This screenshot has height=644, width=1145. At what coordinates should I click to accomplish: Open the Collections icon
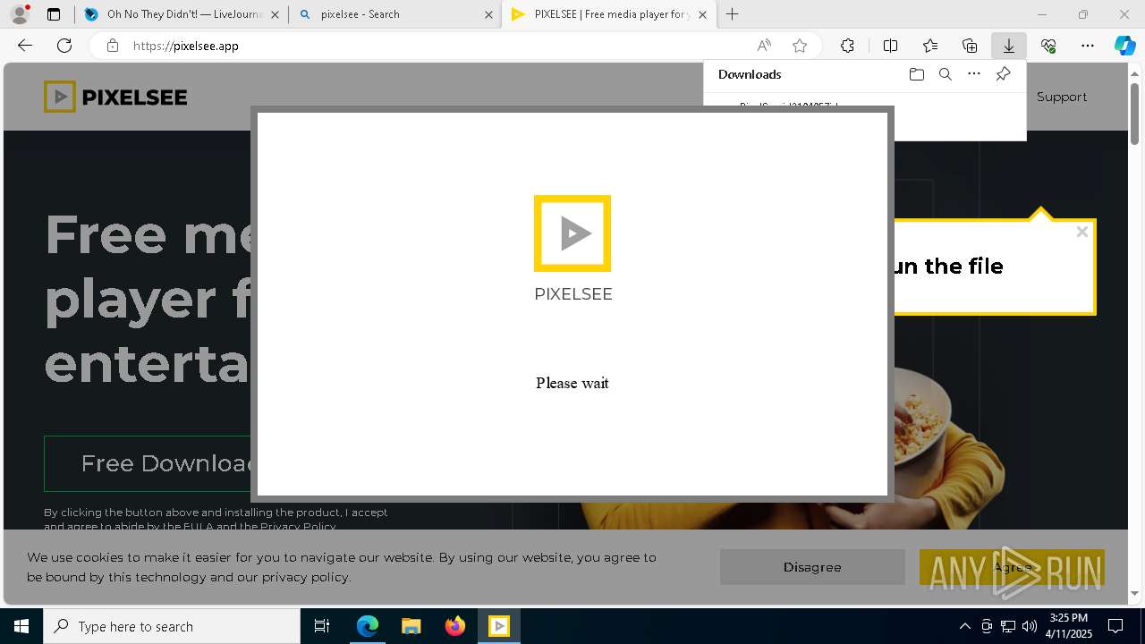(970, 46)
